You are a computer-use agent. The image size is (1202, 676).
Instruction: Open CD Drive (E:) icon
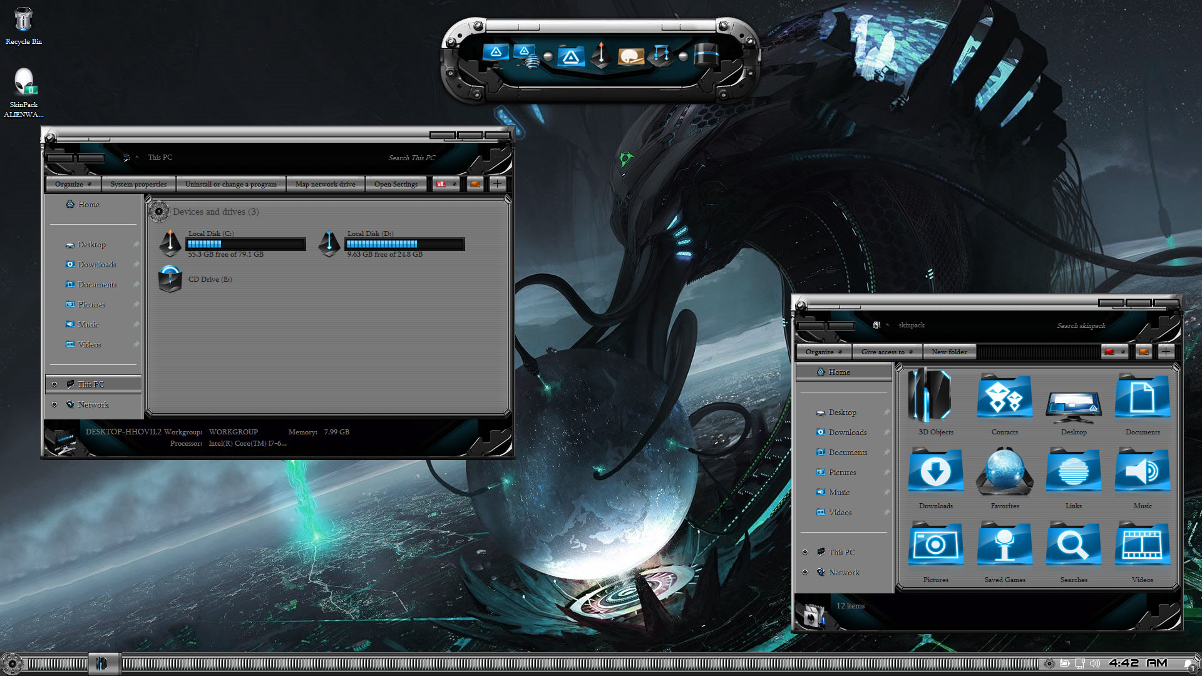170,279
